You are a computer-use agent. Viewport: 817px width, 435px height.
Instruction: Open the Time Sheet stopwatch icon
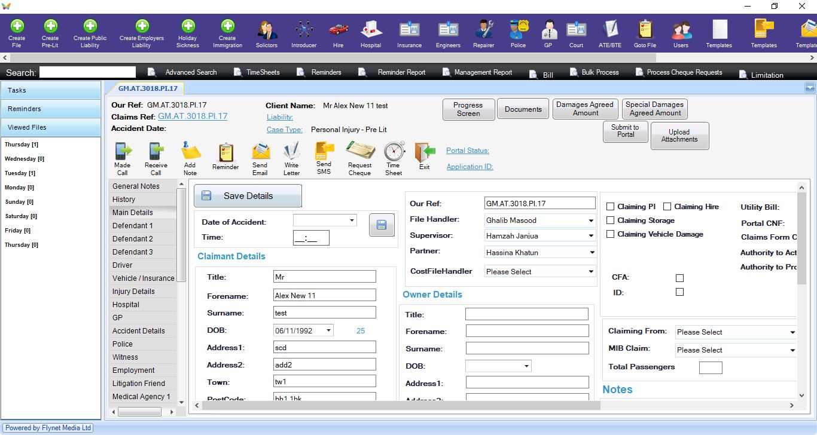394,152
